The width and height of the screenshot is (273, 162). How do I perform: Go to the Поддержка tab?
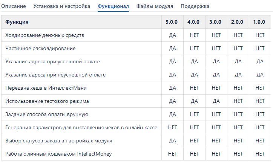pyautogui.click(x=195, y=6)
